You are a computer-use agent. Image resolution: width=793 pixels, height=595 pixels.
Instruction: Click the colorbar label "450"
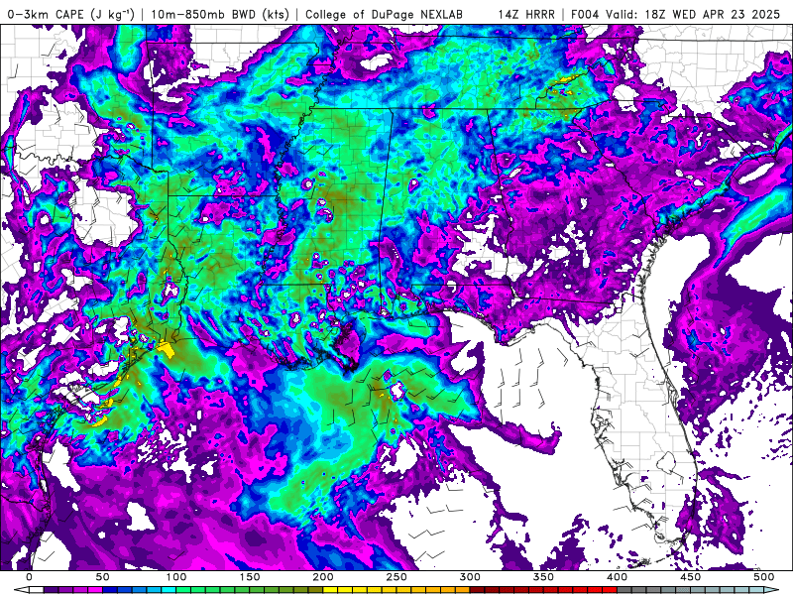[x=690, y=577]
